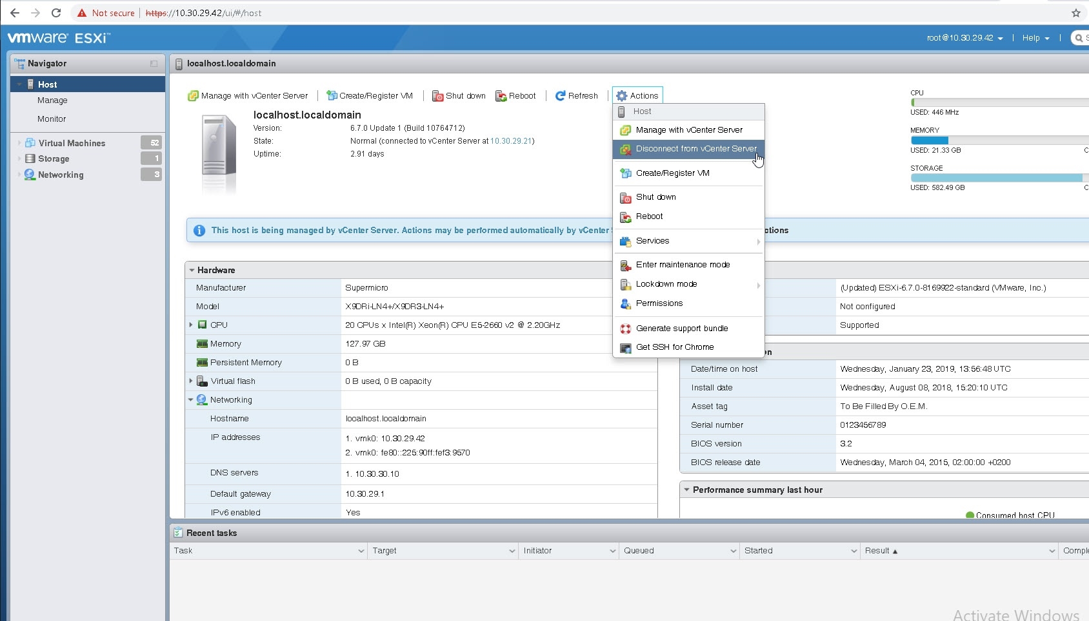Click Create/Register VM toolbar icon
The width and height of the screenshot is (1089, 621).
[332, 96]
